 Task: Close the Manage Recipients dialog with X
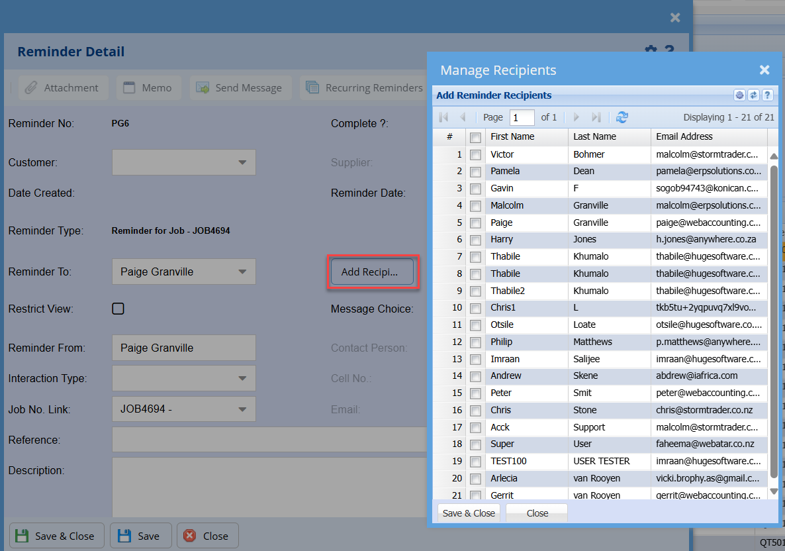(x=764, y=70)
